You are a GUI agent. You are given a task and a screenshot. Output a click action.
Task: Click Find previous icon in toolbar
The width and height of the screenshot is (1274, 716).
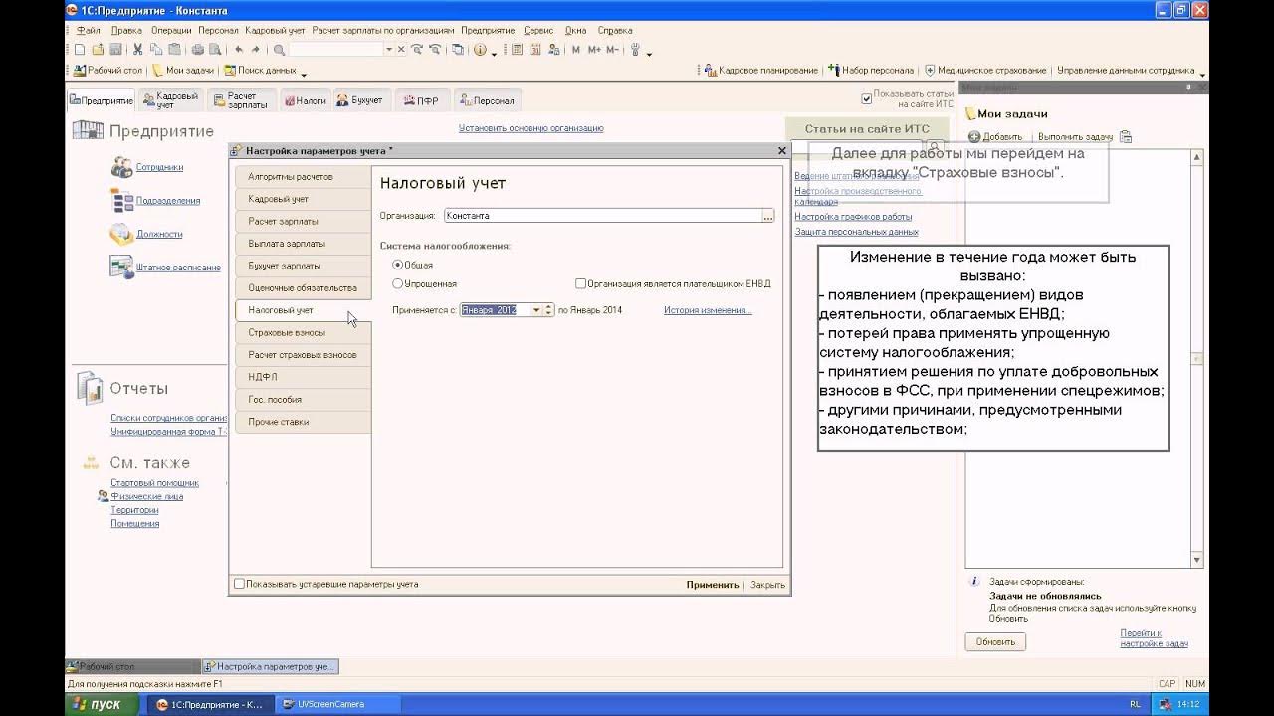click(x=435, y=49)
